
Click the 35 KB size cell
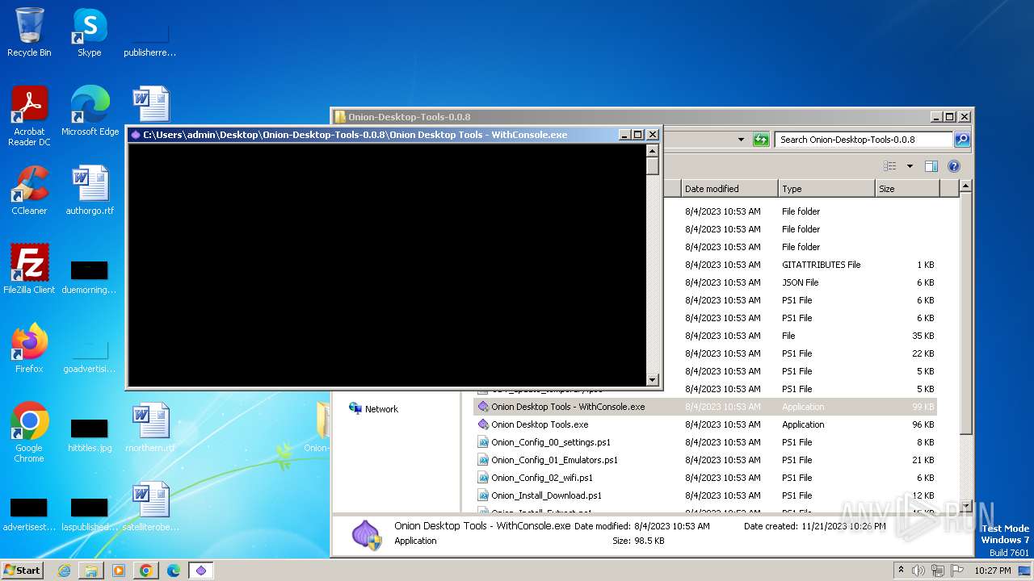(x=923, y=336)
